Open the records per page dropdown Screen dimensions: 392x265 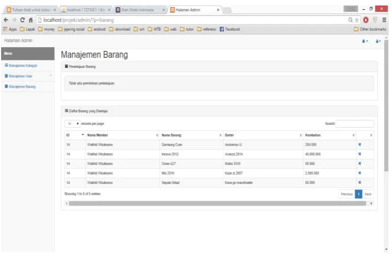[x=72, y=124]
